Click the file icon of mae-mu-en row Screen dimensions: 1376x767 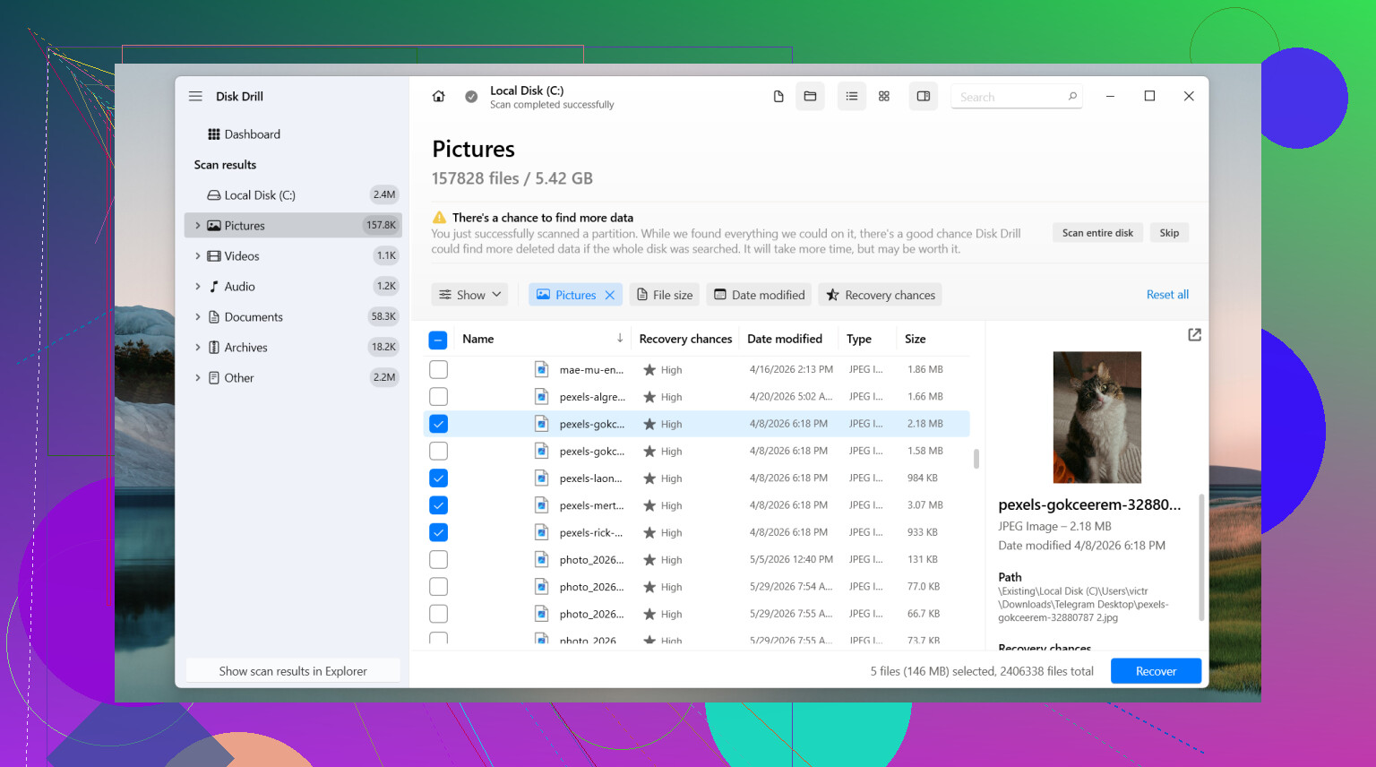tap(542, 369)
